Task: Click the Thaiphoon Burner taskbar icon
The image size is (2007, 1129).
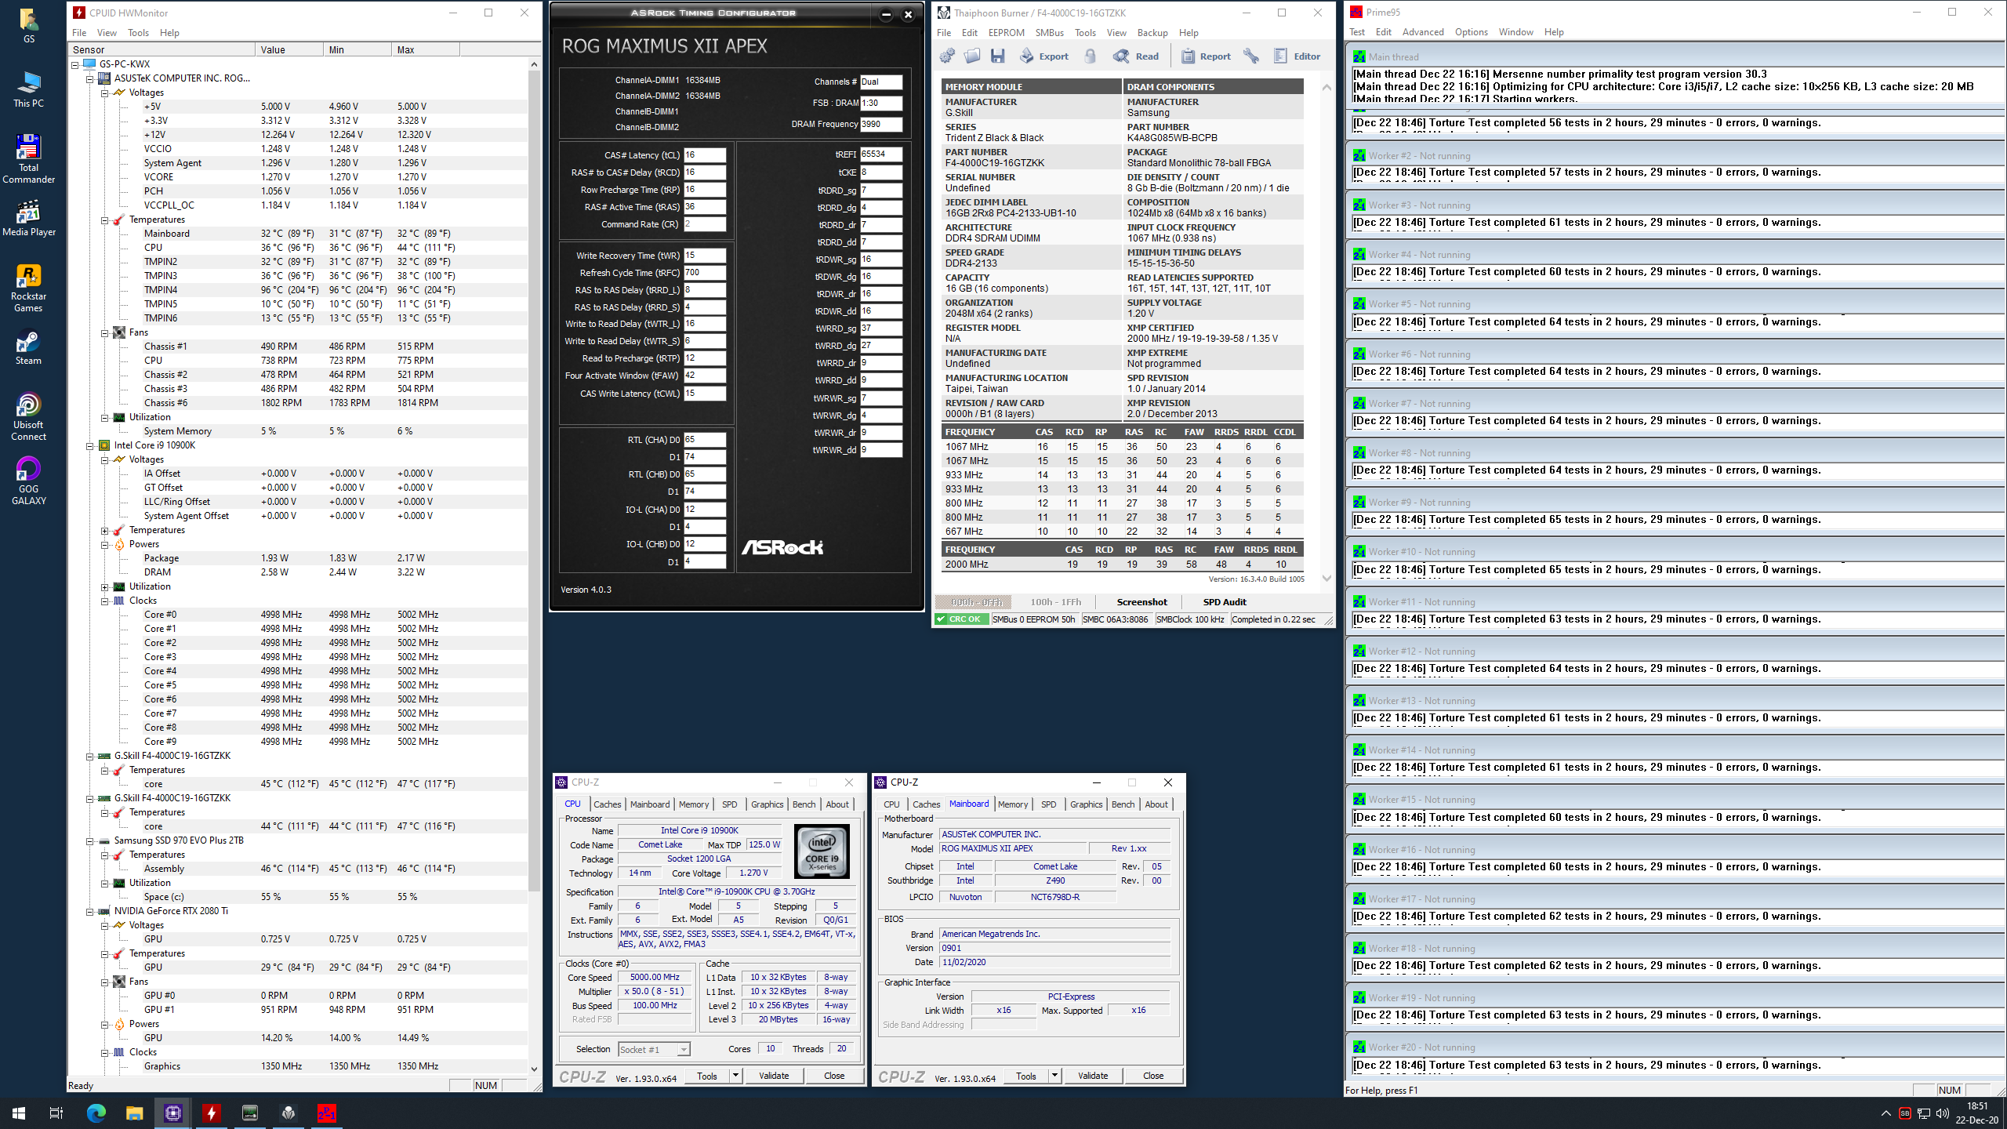Action: click(x=289, y=1113)
